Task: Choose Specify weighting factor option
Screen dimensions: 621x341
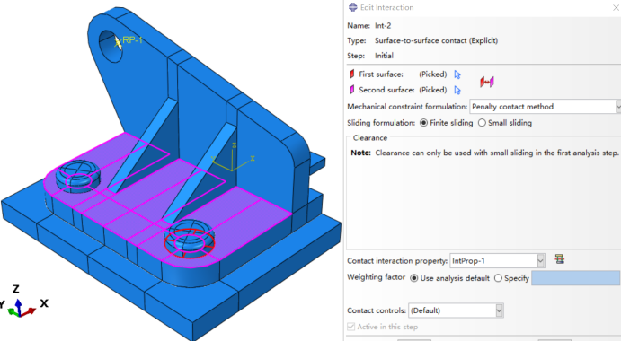Action: pos(498,278)
